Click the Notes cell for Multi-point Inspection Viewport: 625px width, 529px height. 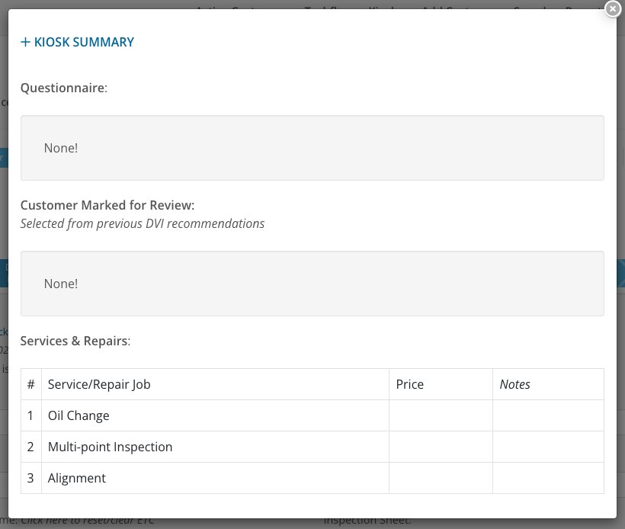point(548,447)
